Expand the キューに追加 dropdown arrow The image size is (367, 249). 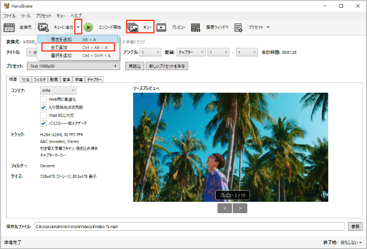78,27
